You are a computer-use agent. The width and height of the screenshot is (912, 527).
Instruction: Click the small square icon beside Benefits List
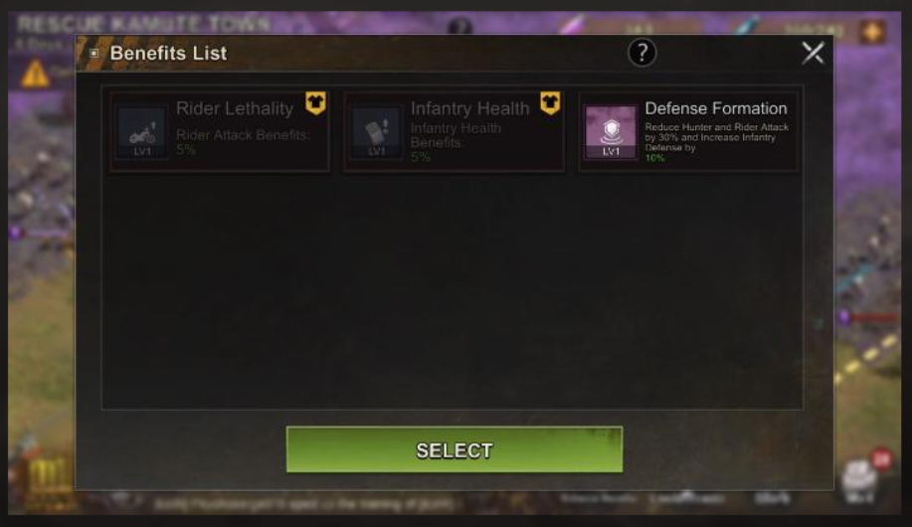coord(94,53)
